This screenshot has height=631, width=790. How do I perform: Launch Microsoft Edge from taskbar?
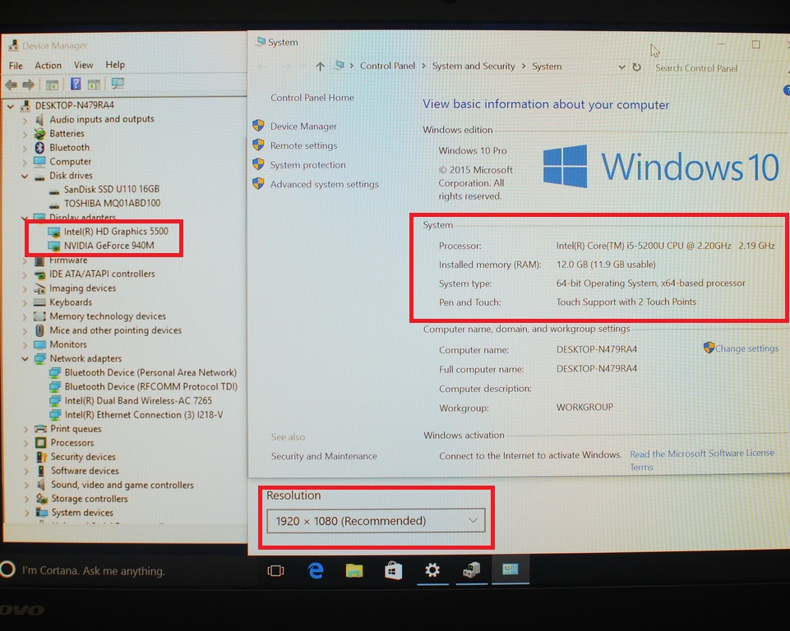316,570
